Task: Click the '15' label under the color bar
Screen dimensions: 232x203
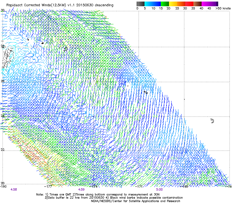Action: (161, 8)
